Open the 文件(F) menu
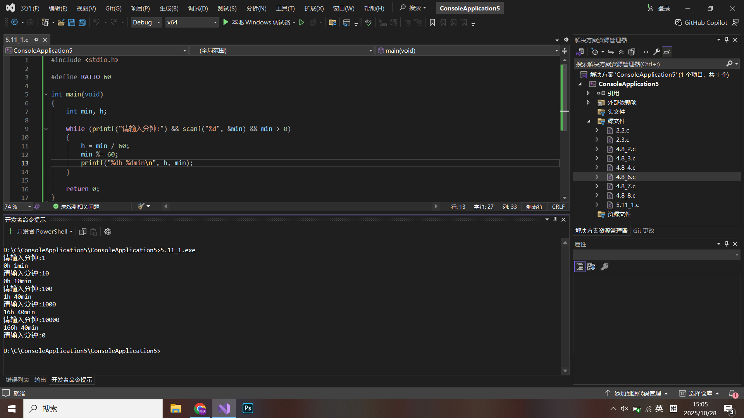Viewport: 744px width, 418px height. tap(30, 8)
